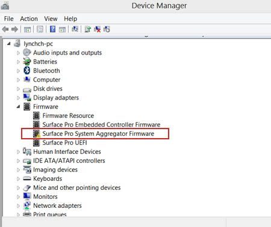Open the Help menu
The height and width of the screenshot is (227, 271).
tap(70, 19)
